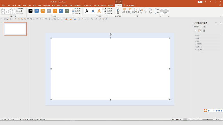Apply the black letter A WordArt style
Image resolution: width=223 pixels, height=125 pixels.
[87, 11]
